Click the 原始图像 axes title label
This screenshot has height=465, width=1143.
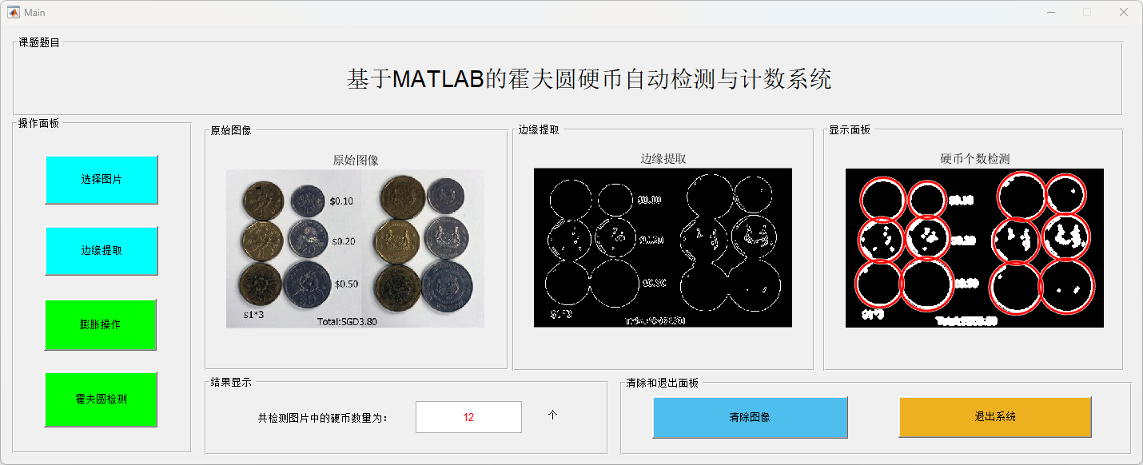click(x=356, y=160)
